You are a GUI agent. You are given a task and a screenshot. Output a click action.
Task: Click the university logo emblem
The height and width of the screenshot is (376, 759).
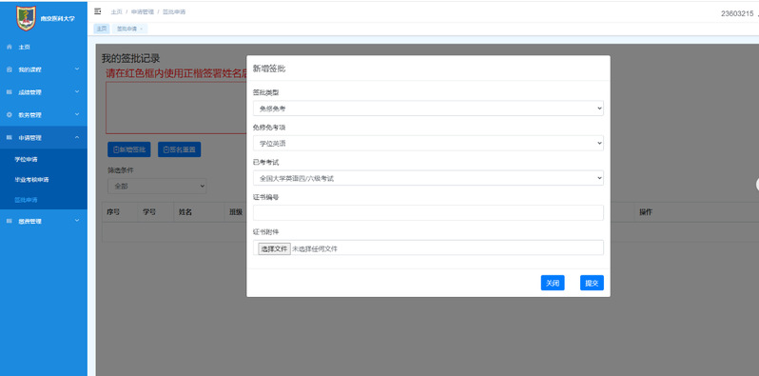26,18
